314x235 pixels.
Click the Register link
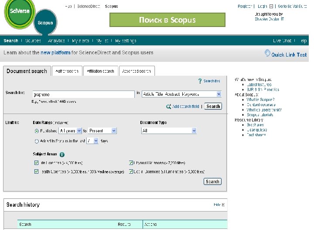245,7
